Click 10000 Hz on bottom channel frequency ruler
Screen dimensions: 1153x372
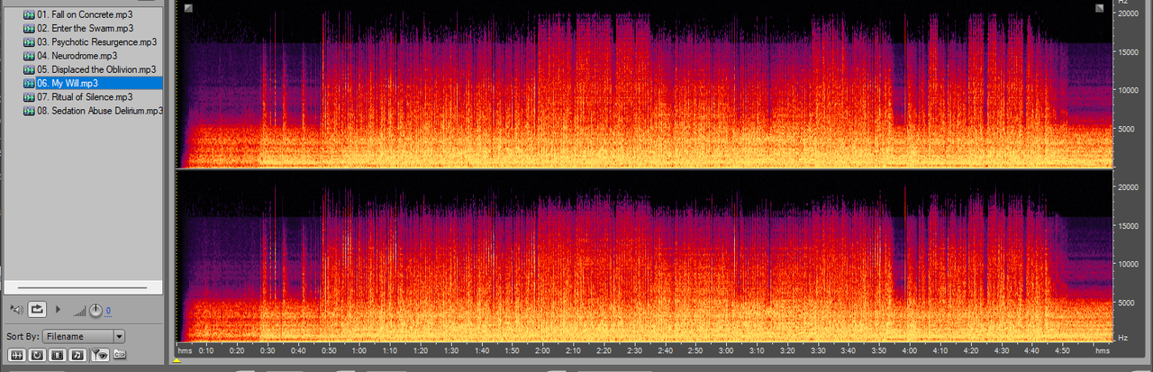pyautogui.click(x=1128, y=264)
